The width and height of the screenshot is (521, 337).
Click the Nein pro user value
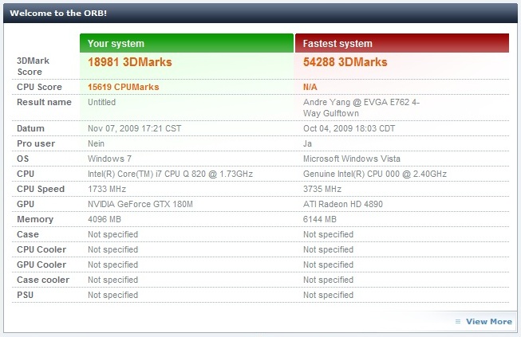pos(96,143)
